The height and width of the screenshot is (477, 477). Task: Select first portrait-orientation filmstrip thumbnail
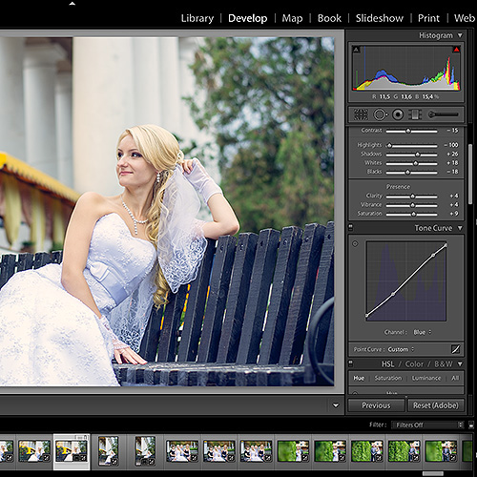[x=108, y=451]
